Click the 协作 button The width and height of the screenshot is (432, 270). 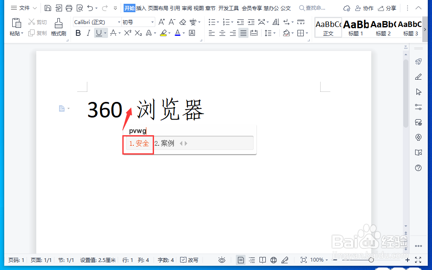coord(364,8)
